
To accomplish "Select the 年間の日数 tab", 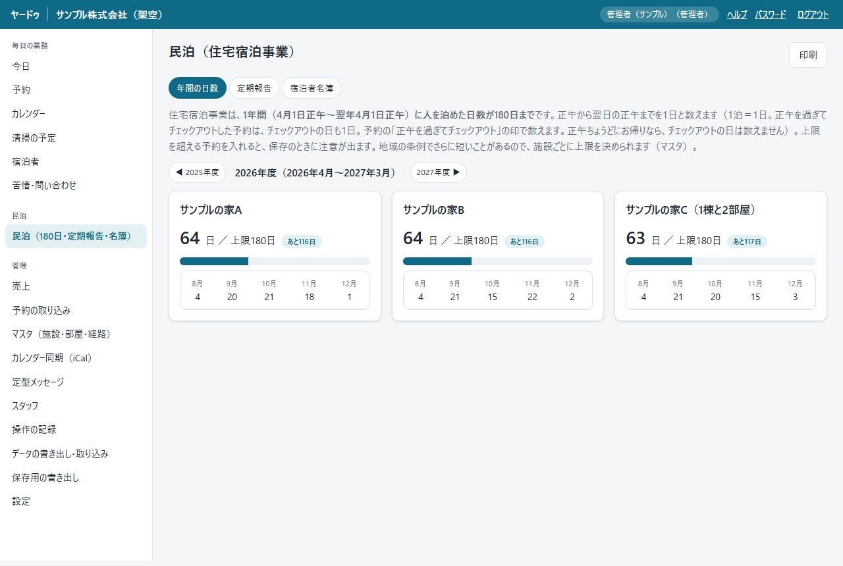I will coord(198,88).
